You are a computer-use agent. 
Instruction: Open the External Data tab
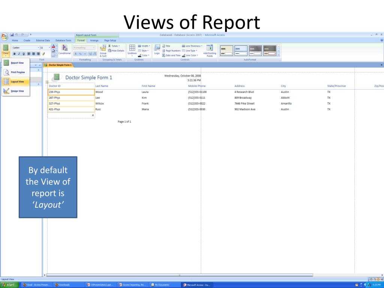[43, 40]
